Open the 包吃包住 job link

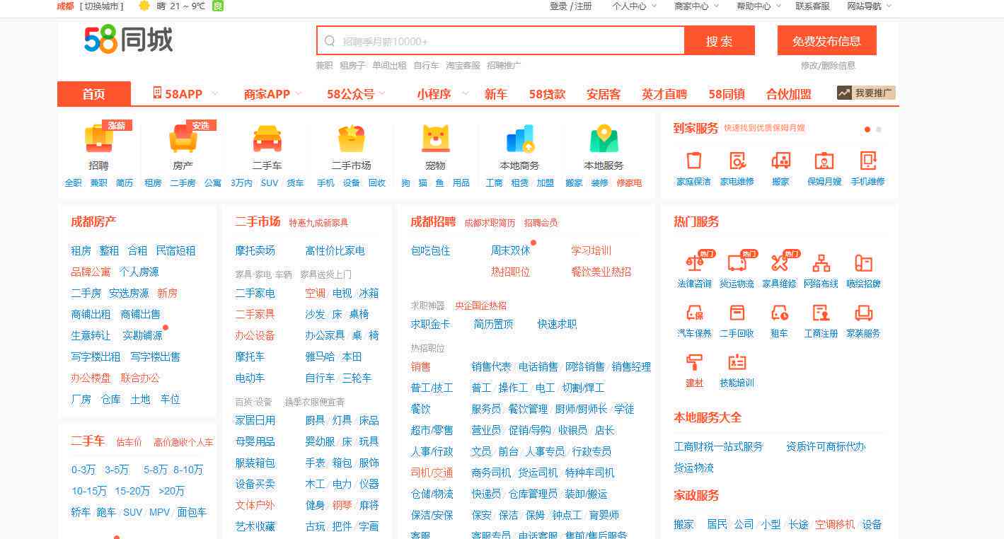click(430, 250)
